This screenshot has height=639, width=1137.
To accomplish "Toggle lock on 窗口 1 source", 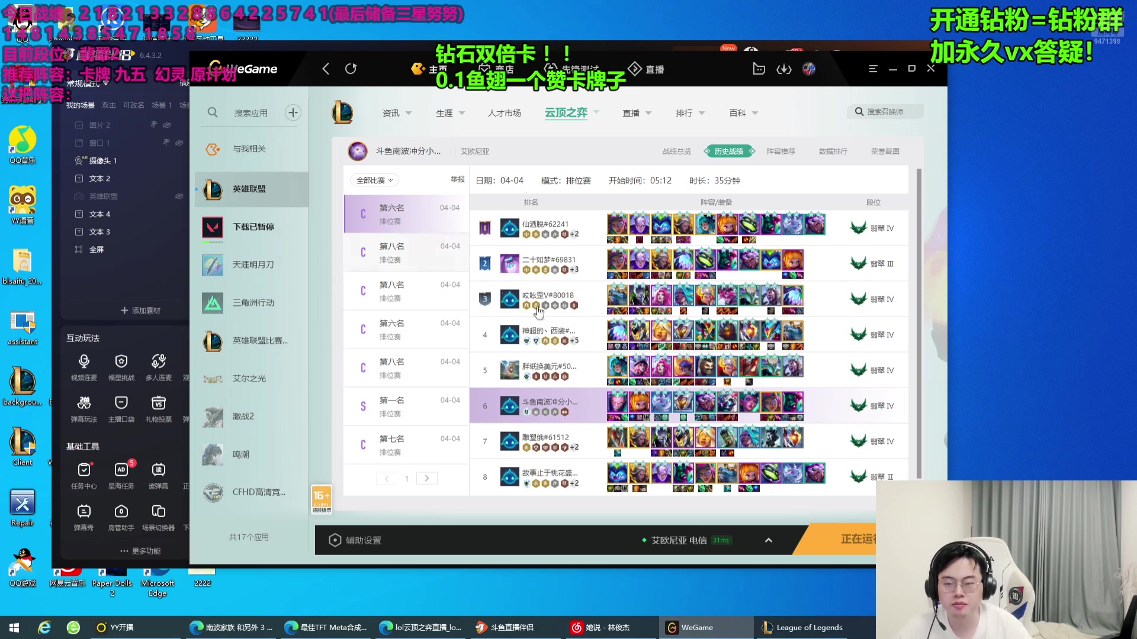I will [x=166, y=143].
